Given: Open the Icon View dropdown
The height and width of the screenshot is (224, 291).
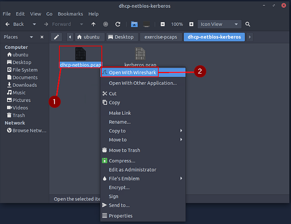Looking at the screenshot, I should pyautogui.click(x=219, y=24).
